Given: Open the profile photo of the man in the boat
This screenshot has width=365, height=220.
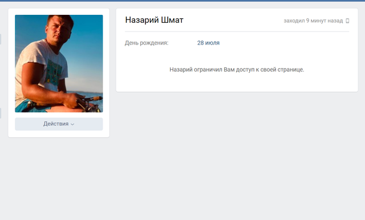Looking at the screenshot, I should pyautogui.click(x=59, y=63).
